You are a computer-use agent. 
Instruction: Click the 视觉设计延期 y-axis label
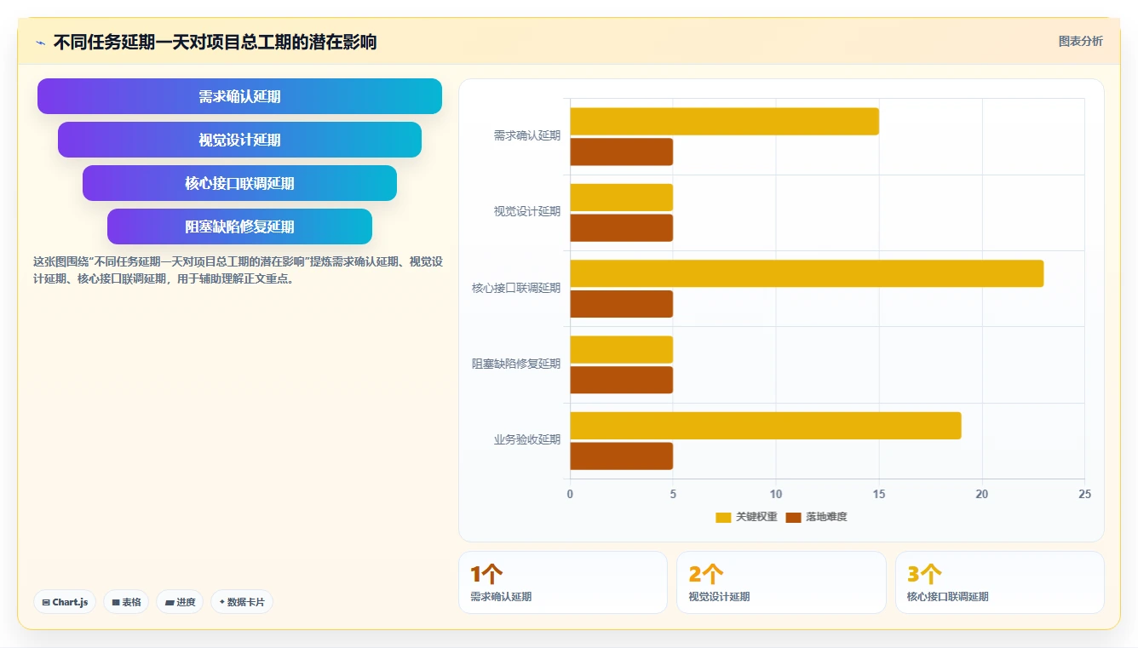(x=527, y=211)
